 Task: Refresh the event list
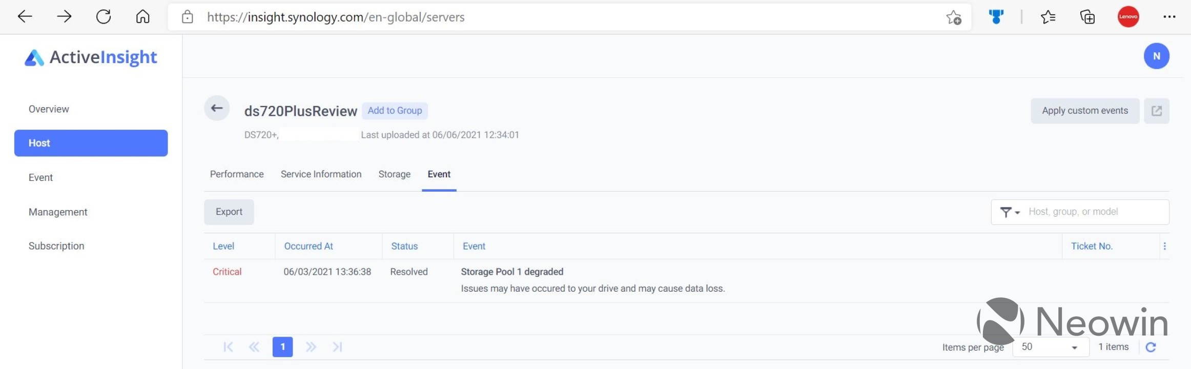(x=1151, y=347)
